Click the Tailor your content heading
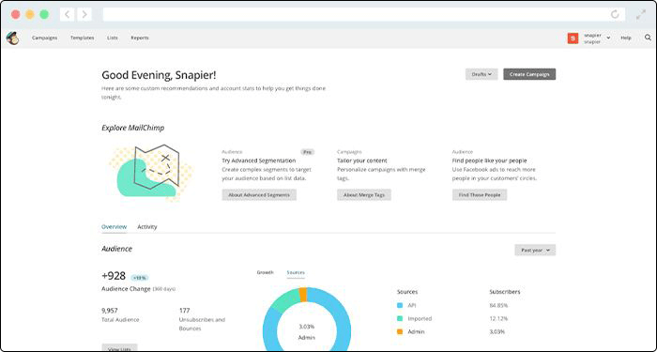The image size is (657, 352). point(362,161)
